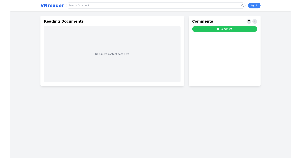The width and height of the screenshot is (301, 158).
Task: Click the speech bubble icon on Comment button
Action: click(218, 29)
